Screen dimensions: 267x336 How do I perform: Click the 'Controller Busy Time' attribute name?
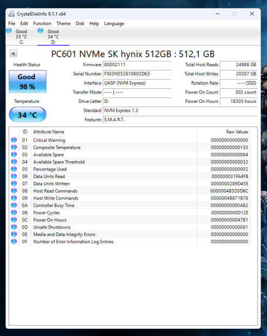[54, 206]
